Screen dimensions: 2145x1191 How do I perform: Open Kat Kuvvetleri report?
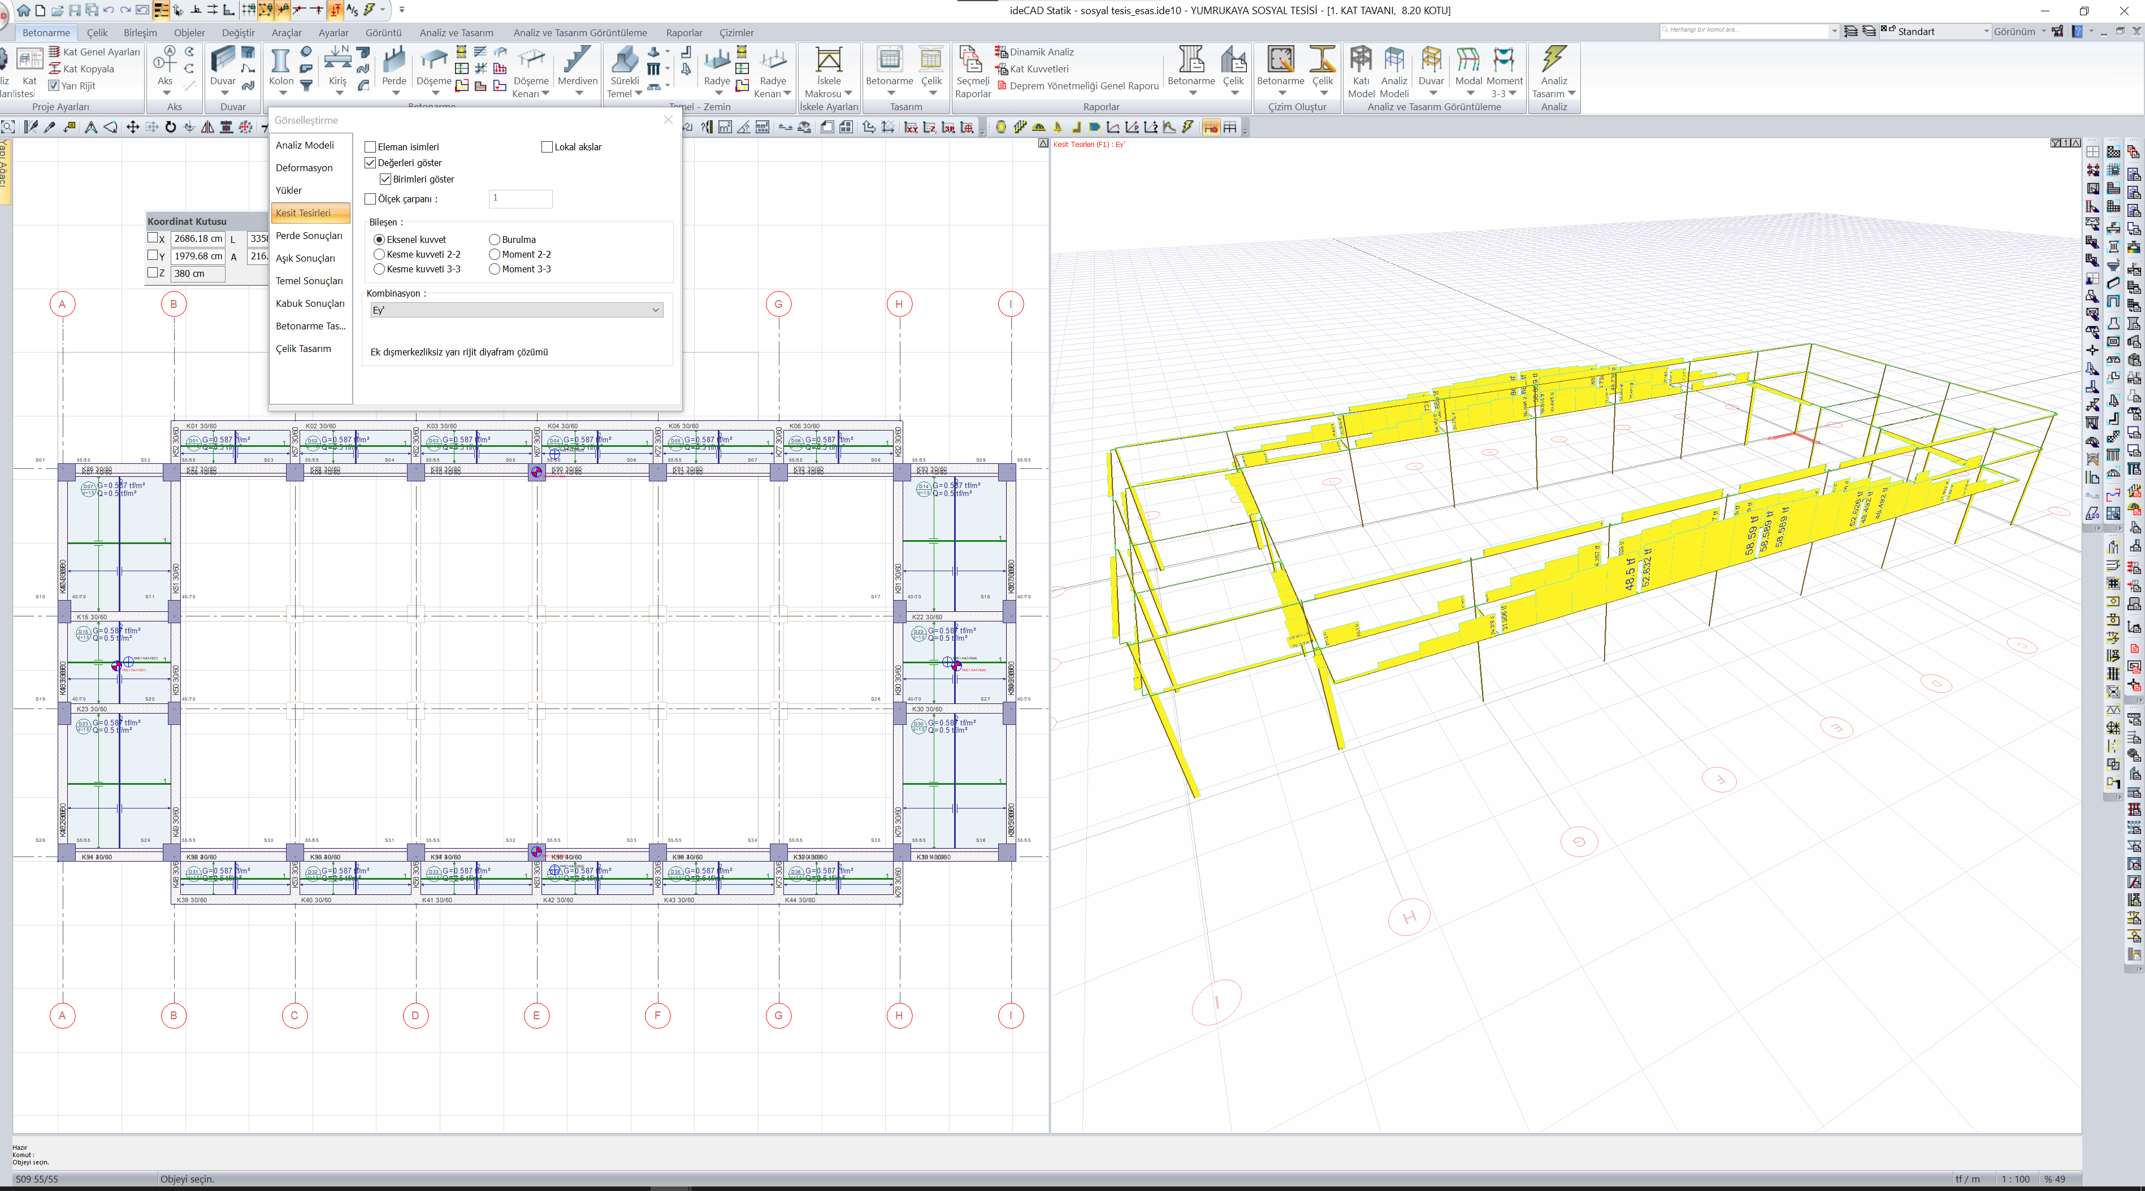[x=1032, y=69]
